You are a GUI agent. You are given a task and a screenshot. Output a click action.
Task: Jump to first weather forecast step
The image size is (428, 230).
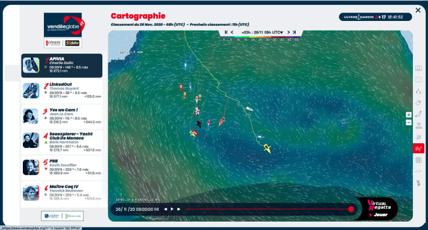click(226, 32)
